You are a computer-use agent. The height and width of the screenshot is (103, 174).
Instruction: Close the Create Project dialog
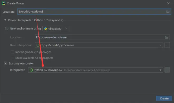coord(168,3)
